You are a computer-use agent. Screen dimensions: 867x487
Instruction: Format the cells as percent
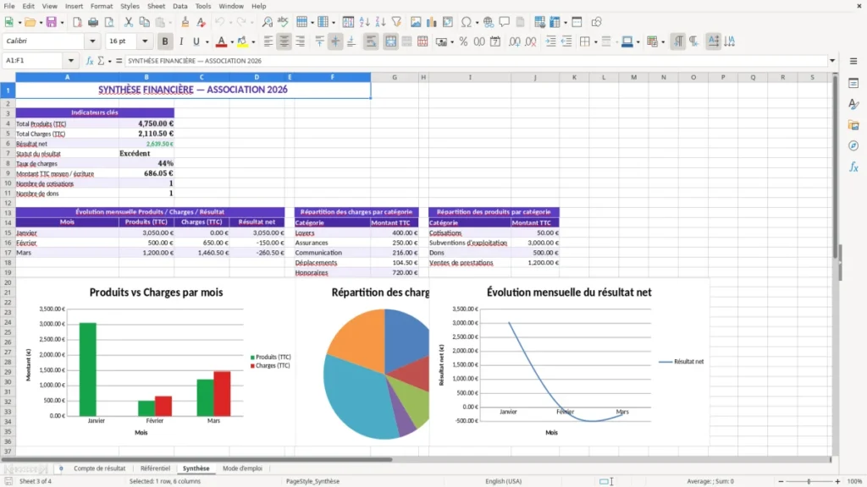tap(463, 41)
